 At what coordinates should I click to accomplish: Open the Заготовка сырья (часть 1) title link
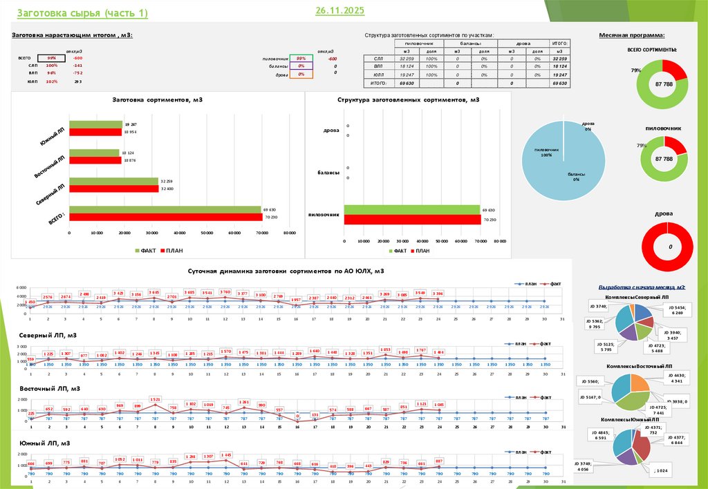pos(82,13)
